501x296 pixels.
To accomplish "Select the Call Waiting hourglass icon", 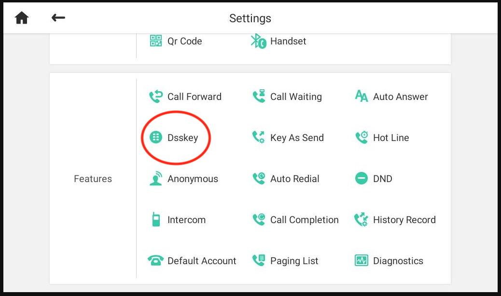I will tap(259, 96).
